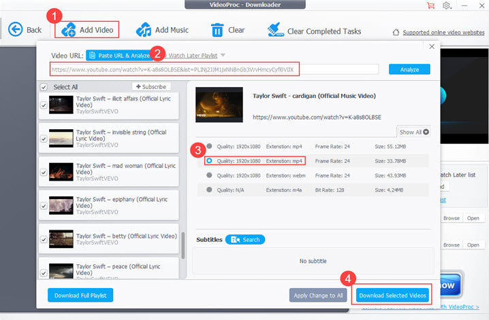Click the Back arrow icon
Viewport: 489px width, 320px height.
click(x=15, y=29)
